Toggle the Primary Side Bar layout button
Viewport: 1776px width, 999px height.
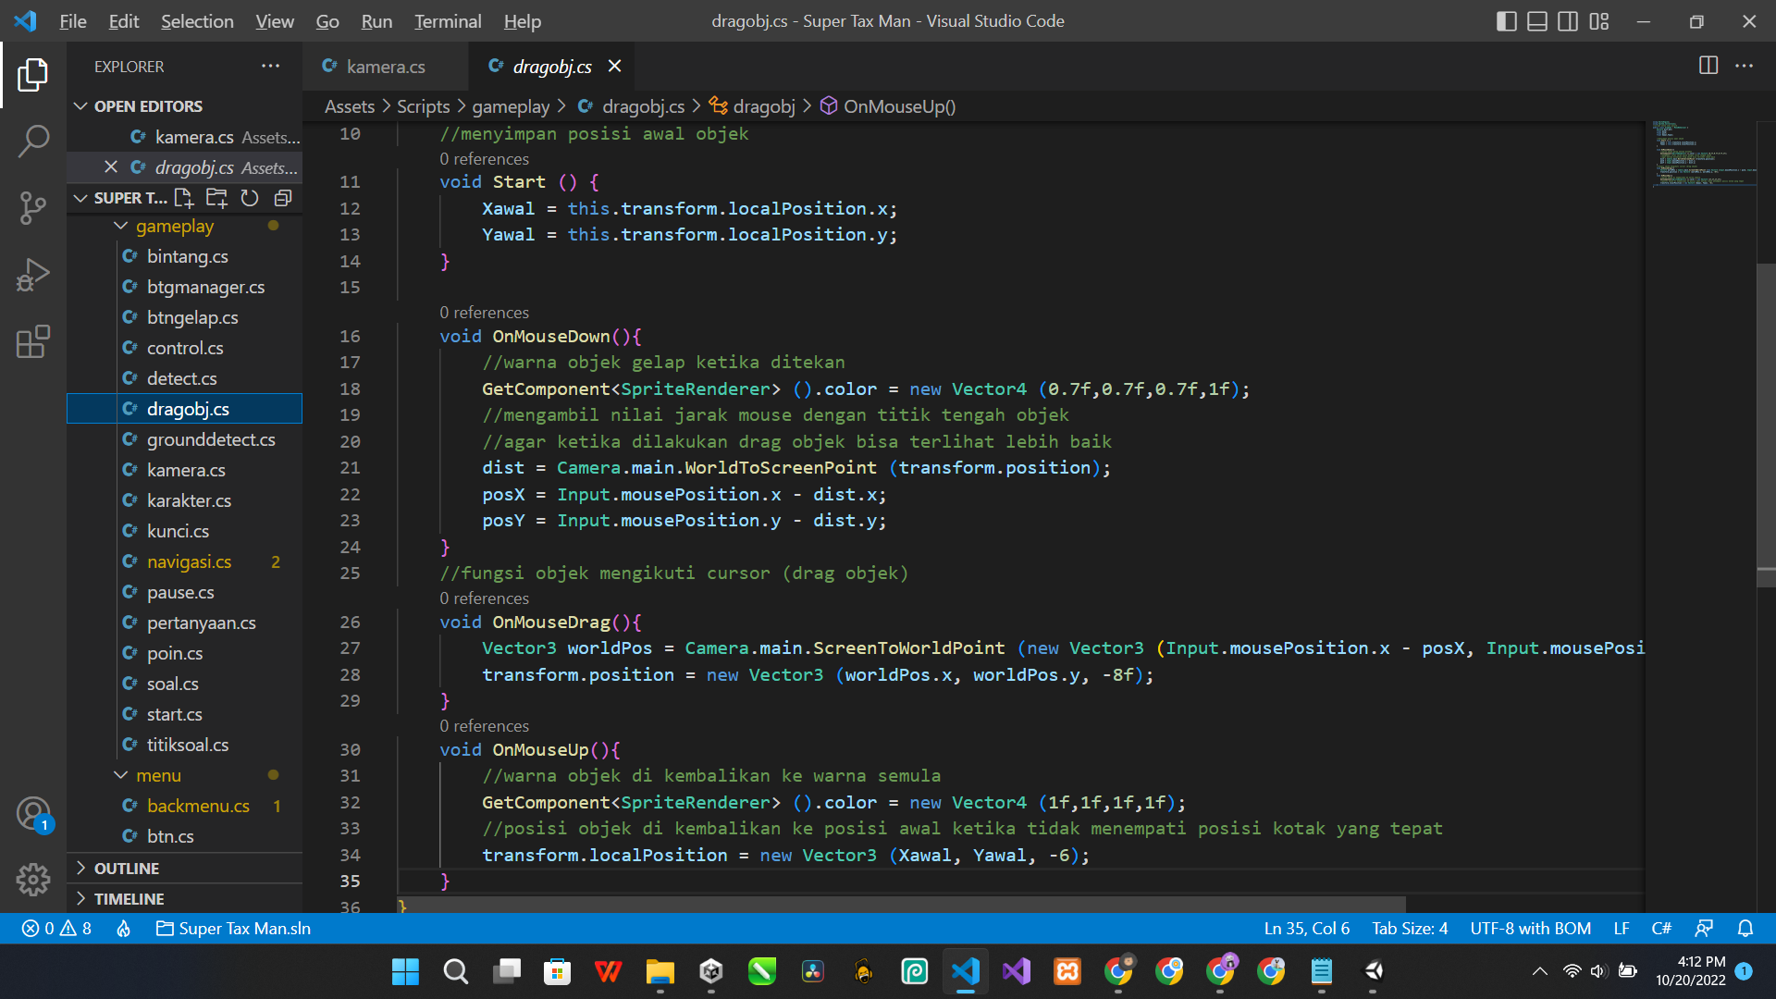point(1506,21)
